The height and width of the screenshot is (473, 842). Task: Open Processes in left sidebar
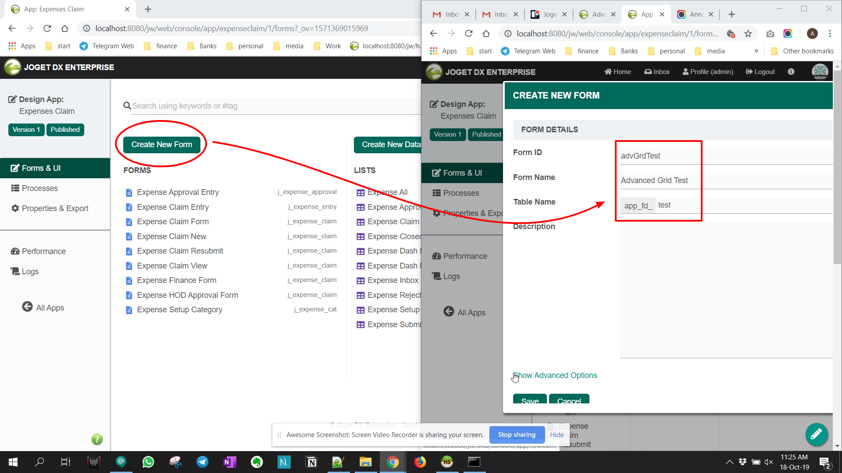point(39,188)
